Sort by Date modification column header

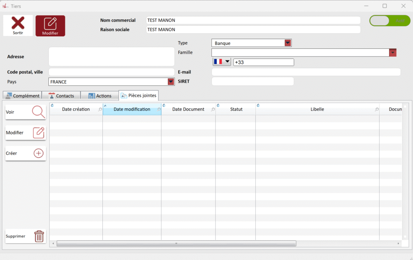(132, 109)
